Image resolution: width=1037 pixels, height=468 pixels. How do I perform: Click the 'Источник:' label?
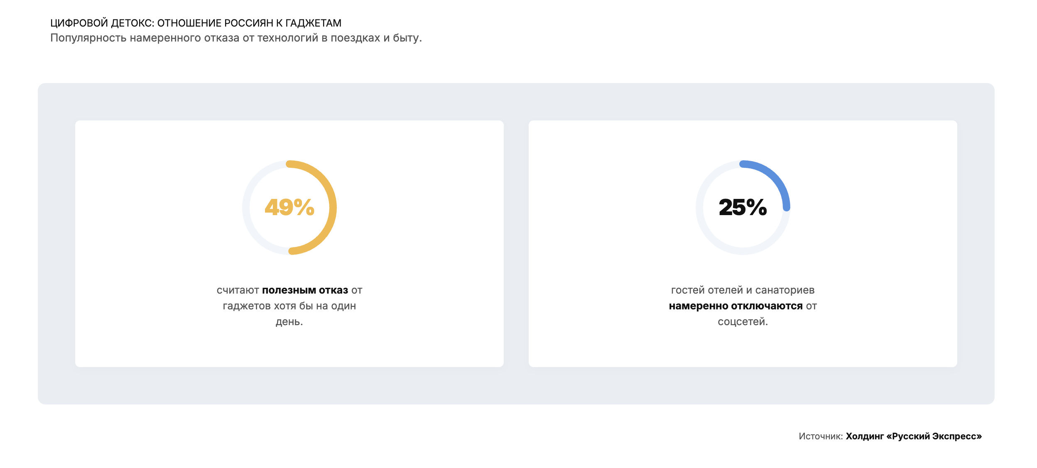point(821,436)
